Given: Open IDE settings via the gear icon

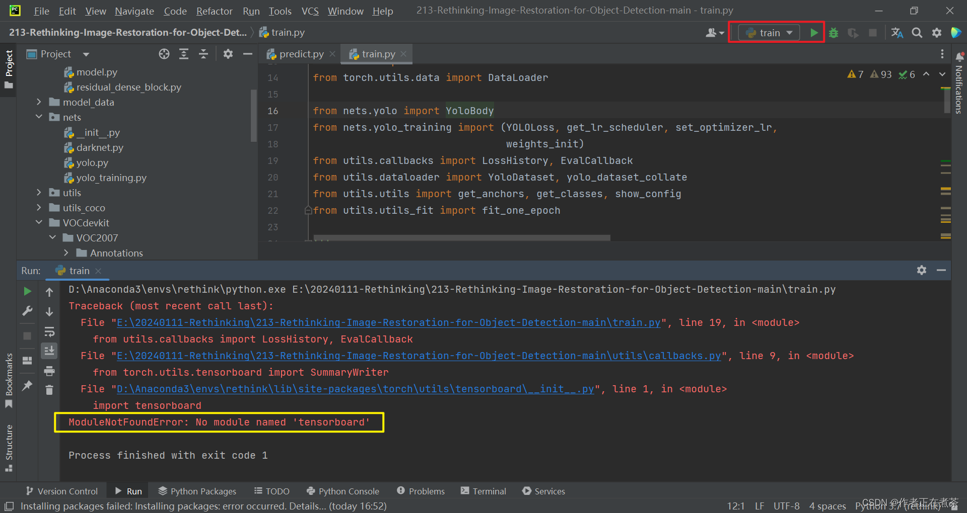Looking at the screenshot, I should click(937, 32).
